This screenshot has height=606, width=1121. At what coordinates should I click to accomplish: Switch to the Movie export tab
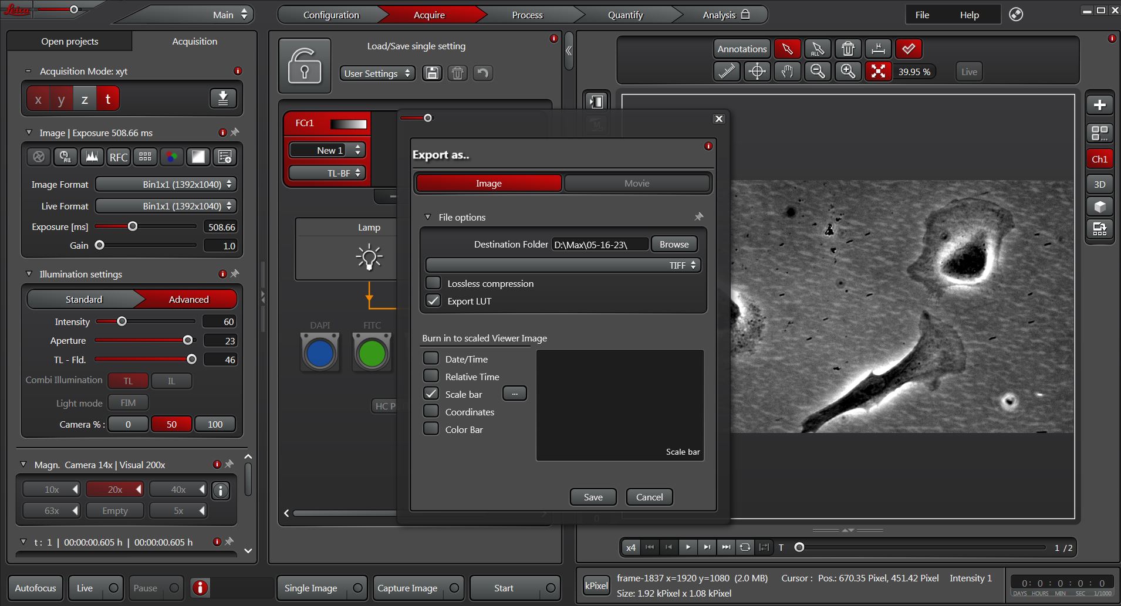[x=637, y=184]
